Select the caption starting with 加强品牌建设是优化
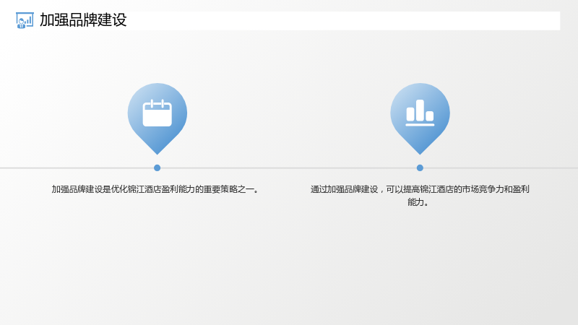The height and width of the screenshot is (325, 578). tap(155, 189)
